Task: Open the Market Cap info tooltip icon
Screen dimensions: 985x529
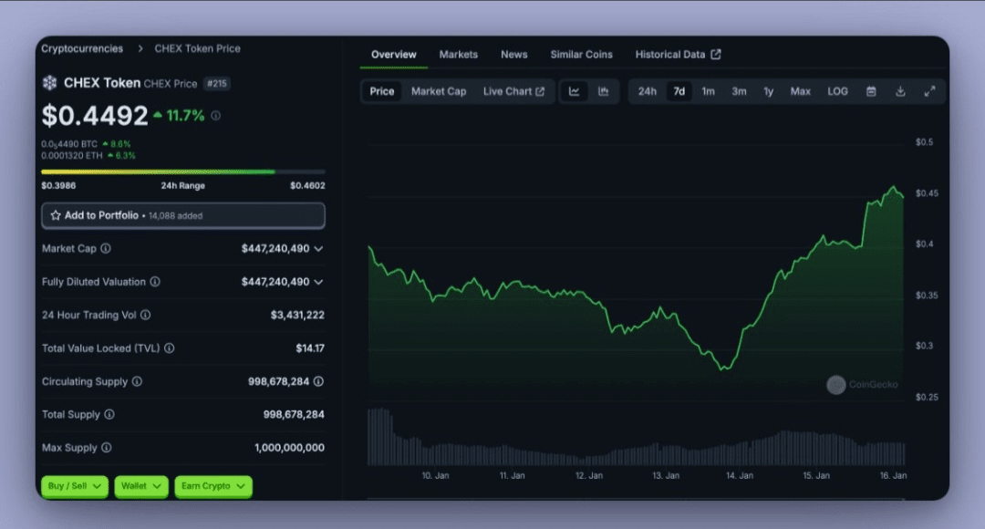Action: 106,249
